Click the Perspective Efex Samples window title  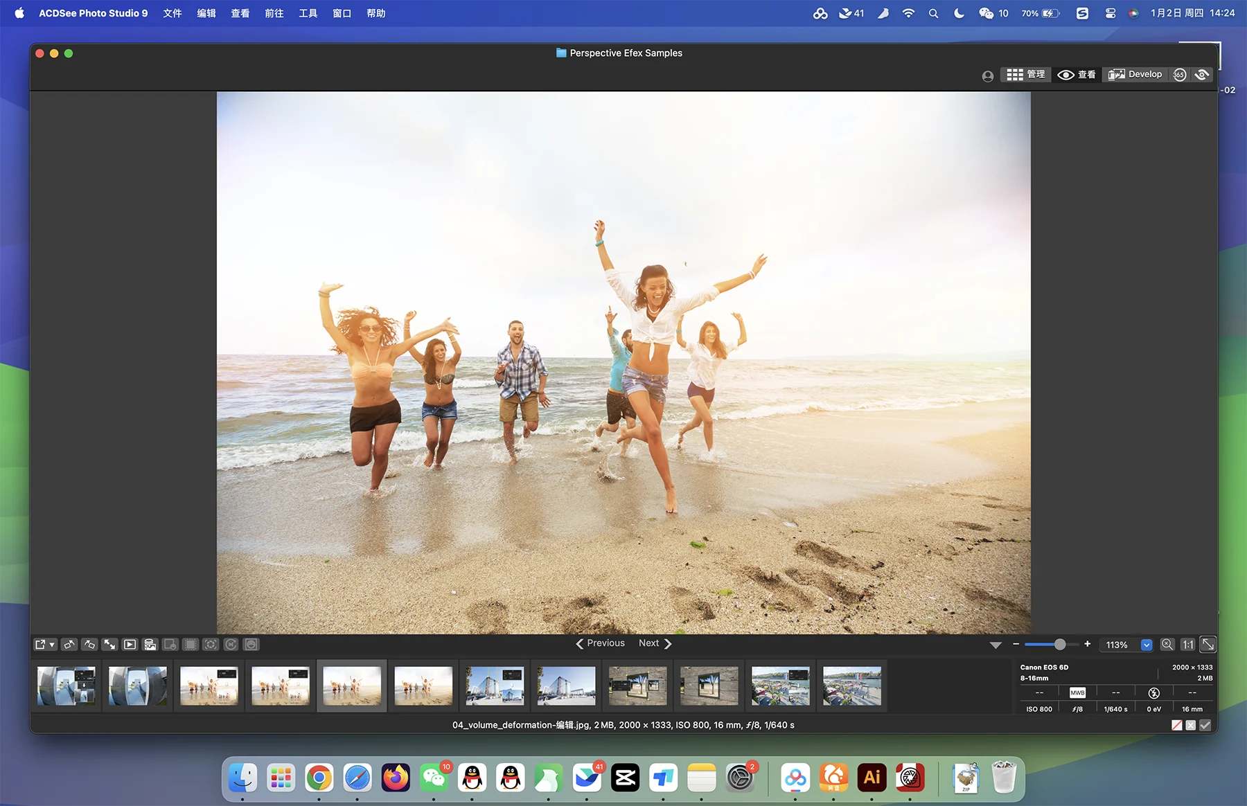pyautogui.click(x=626, y=53)
